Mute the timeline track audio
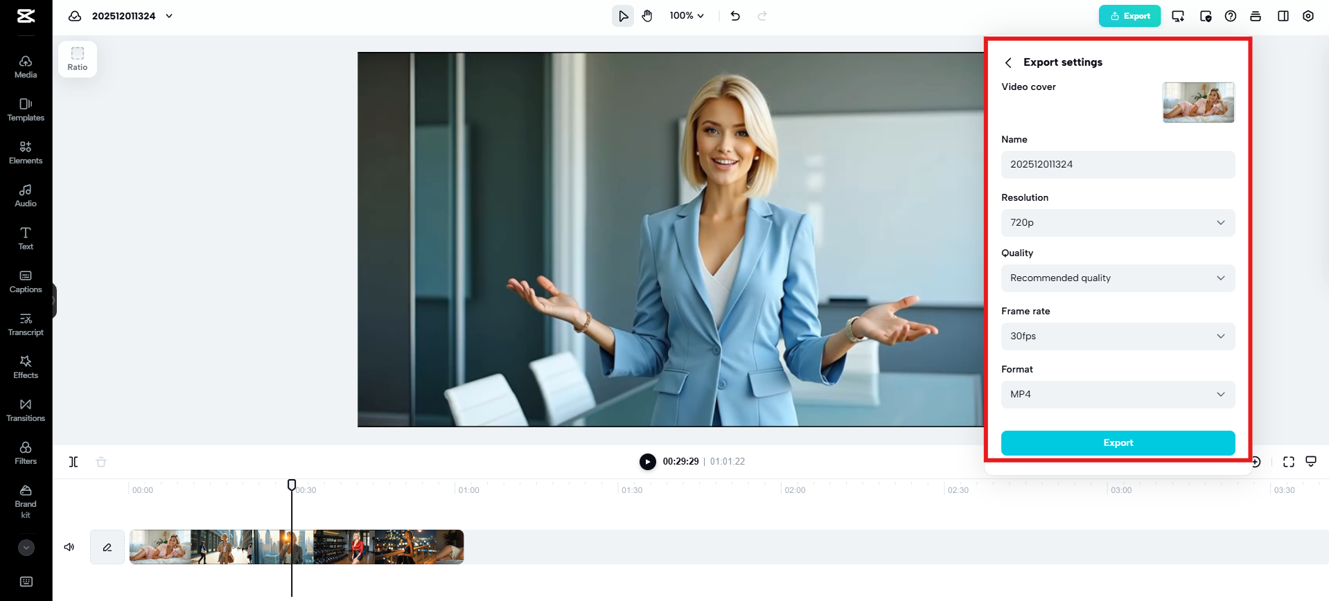Screen dimensions: 1329x601 coord(69,547)
